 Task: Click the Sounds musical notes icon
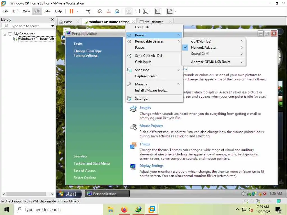pyautogui.click(x=133, y=109)
